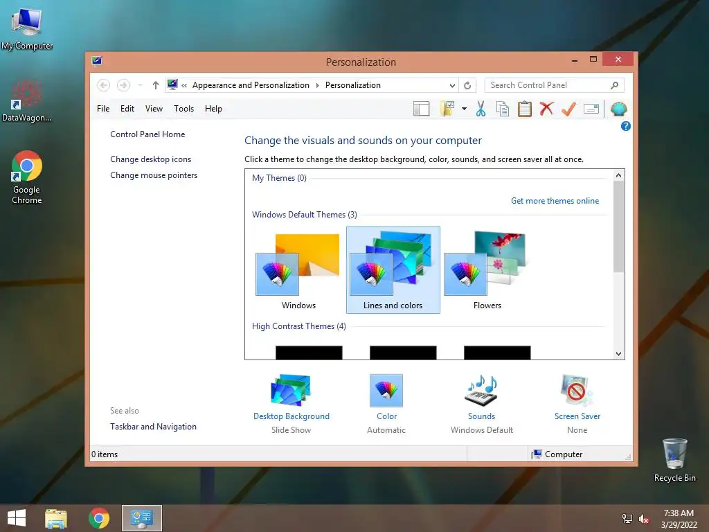
Task: Go to Control Panel Home
Action: pyautogui.click(x=147, y=134)
